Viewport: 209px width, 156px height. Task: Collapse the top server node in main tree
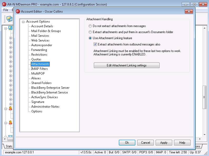point(6,28)
